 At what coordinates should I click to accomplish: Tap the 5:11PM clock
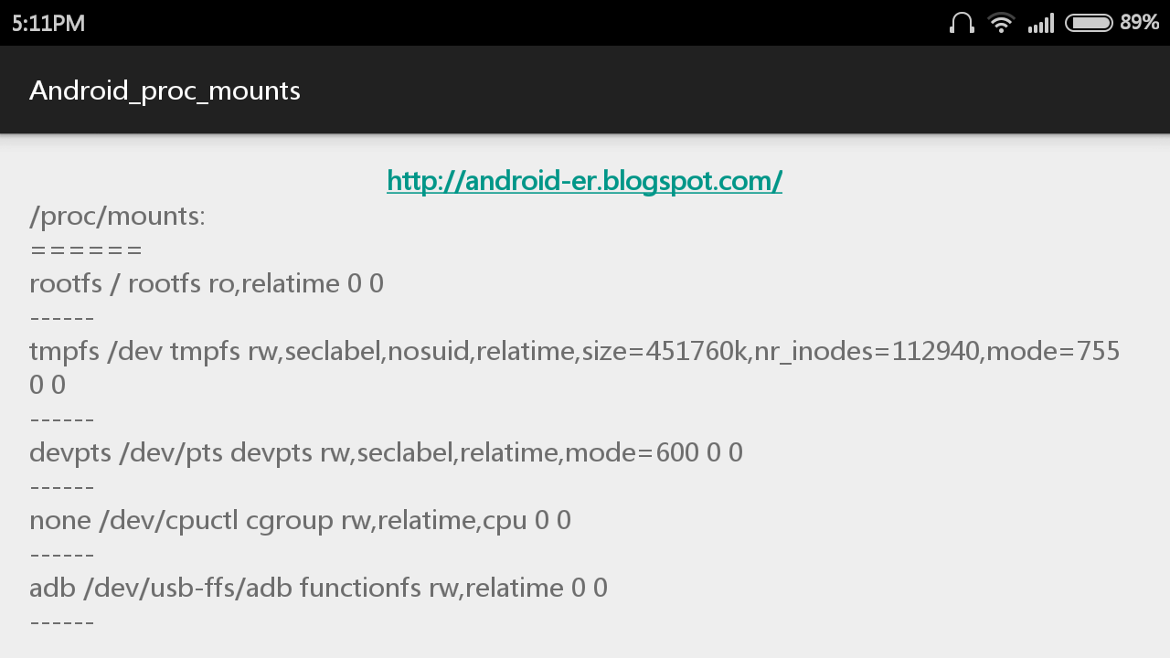[48, 23]
